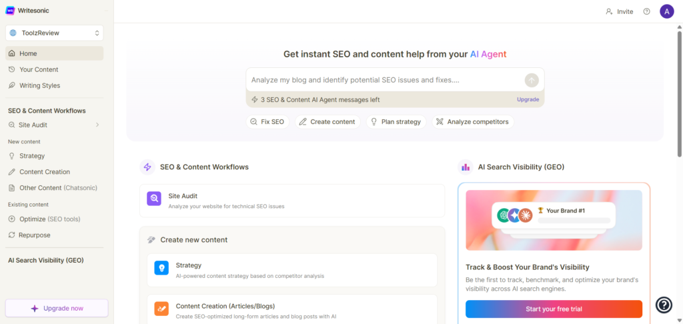Click the Writing Styles feather icon
683x324 pixels.
point(12,85)
